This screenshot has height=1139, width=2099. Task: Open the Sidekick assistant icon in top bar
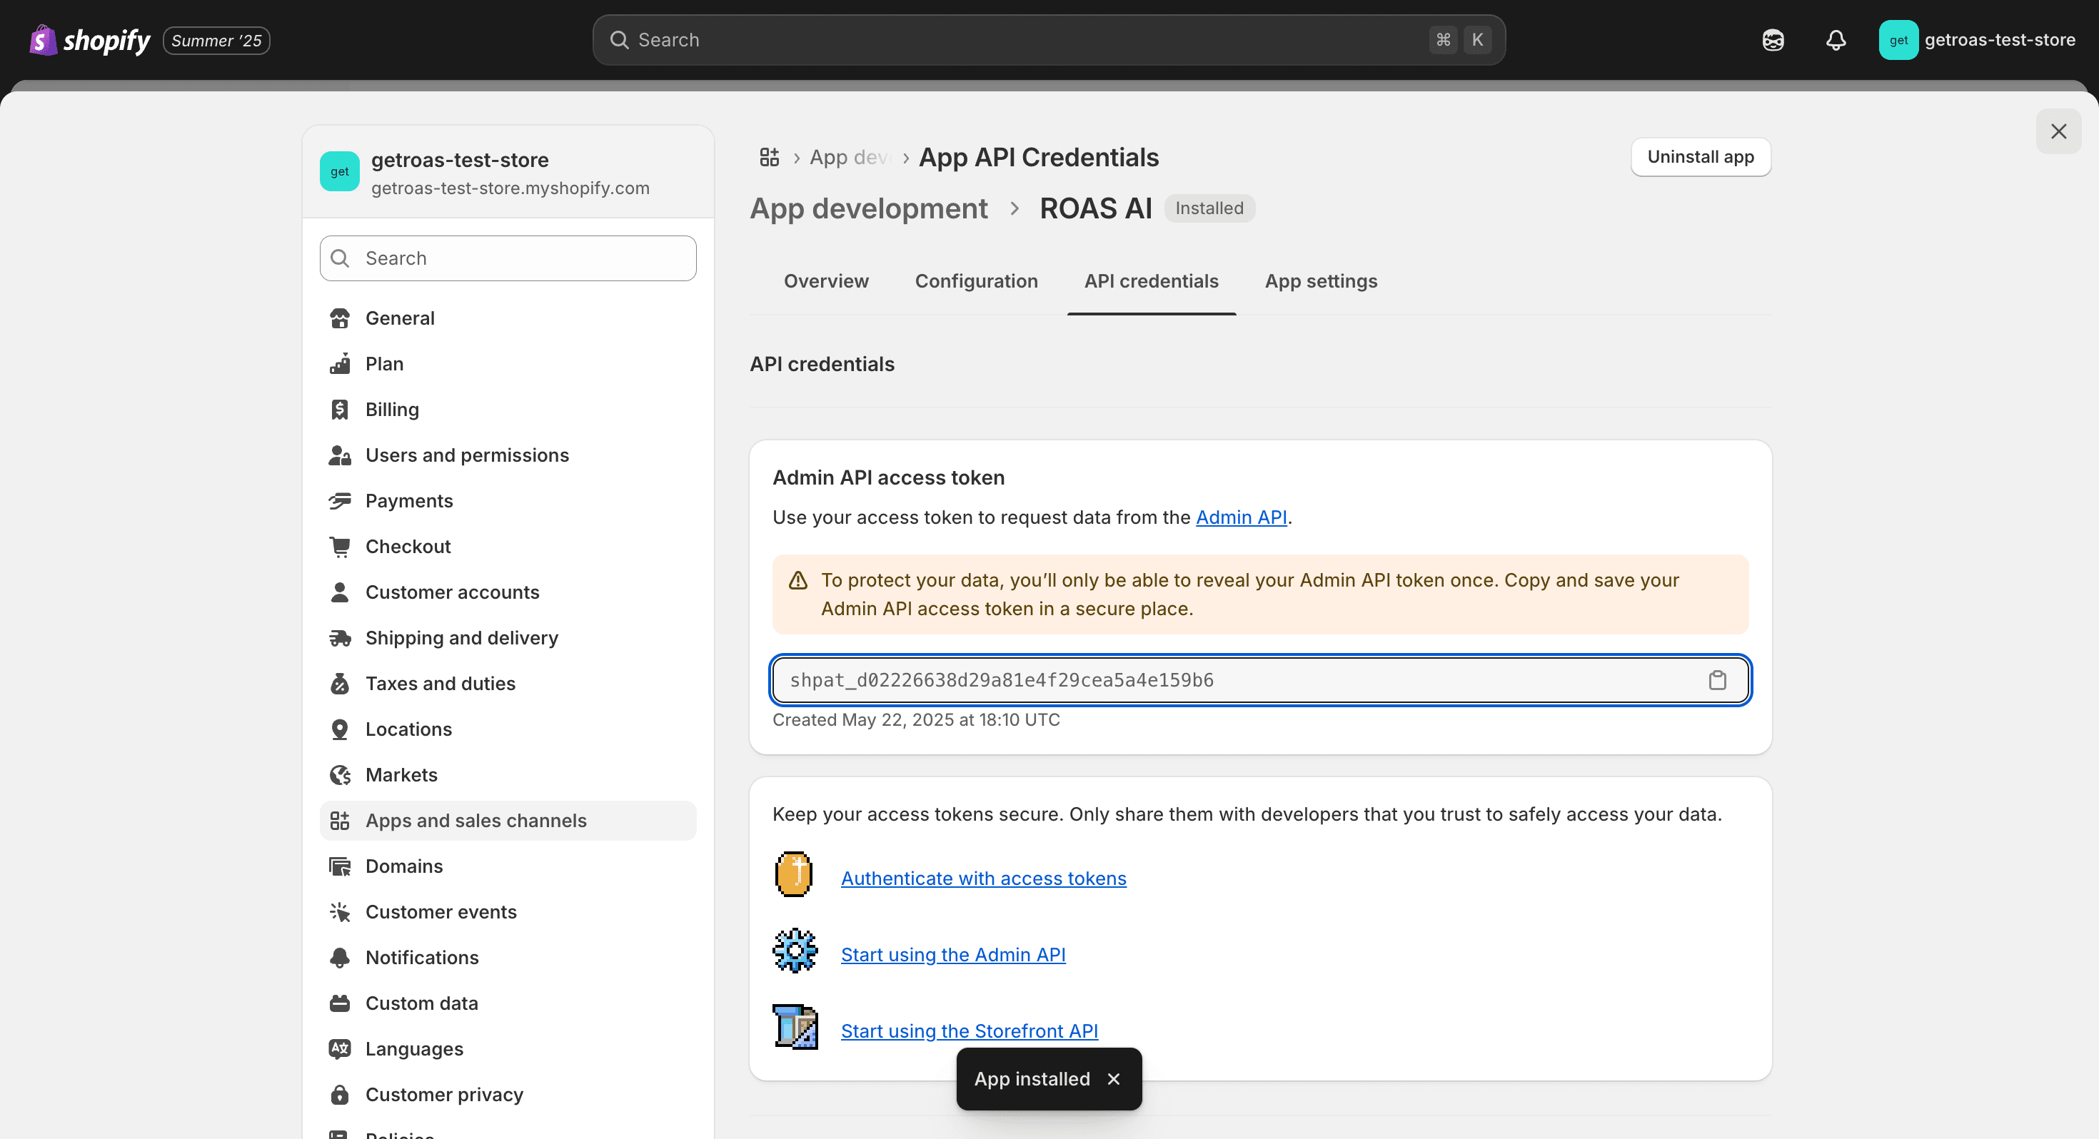(x=1773, y=40)
